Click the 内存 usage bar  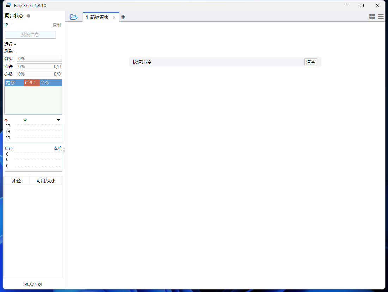coord(40,66)
